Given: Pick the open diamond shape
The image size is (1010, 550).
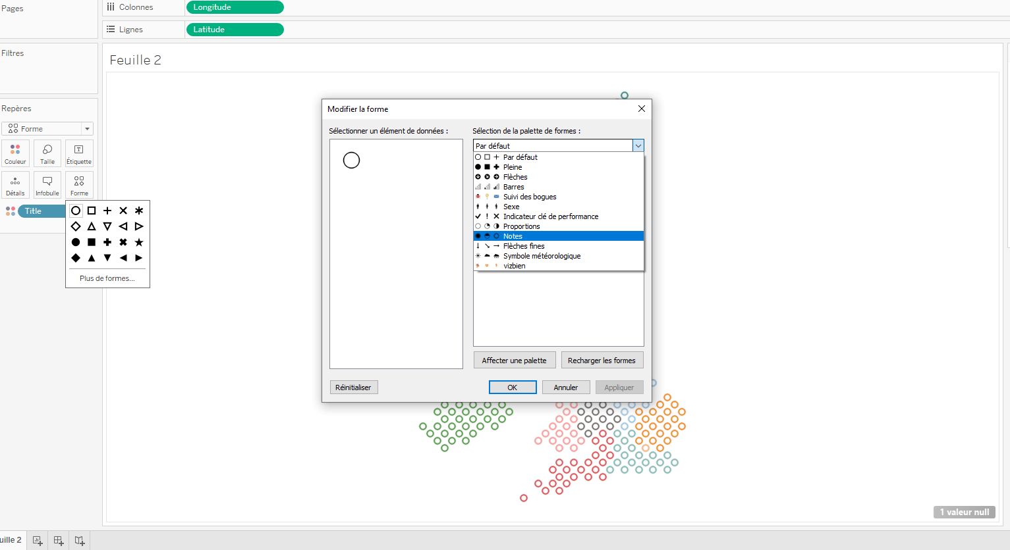Looking at the screenshot, I should [x=76, y=226].
